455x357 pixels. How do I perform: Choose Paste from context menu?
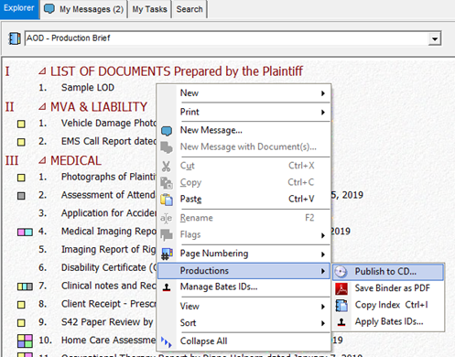pos(244,200)
